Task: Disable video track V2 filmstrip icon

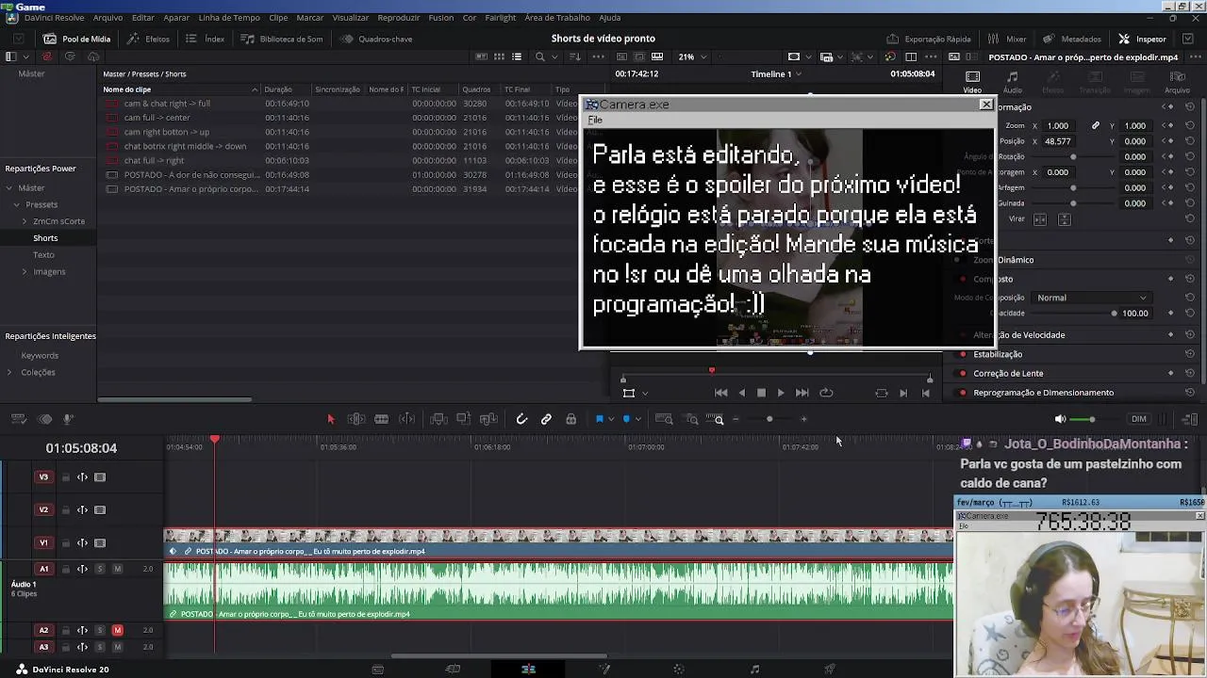Action: (x=100, y=510)
